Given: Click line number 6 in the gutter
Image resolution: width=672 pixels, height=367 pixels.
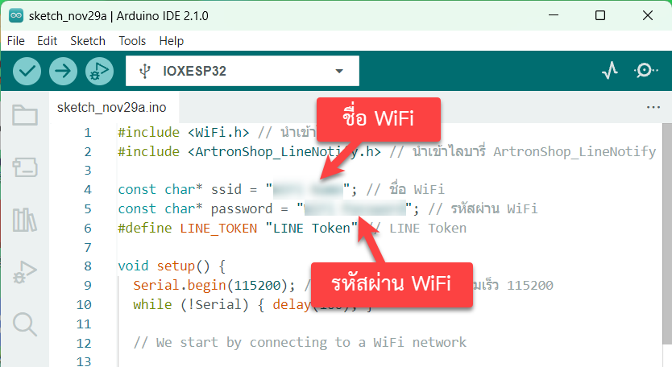Looking at the screenshot, I should tap(88, 229).
